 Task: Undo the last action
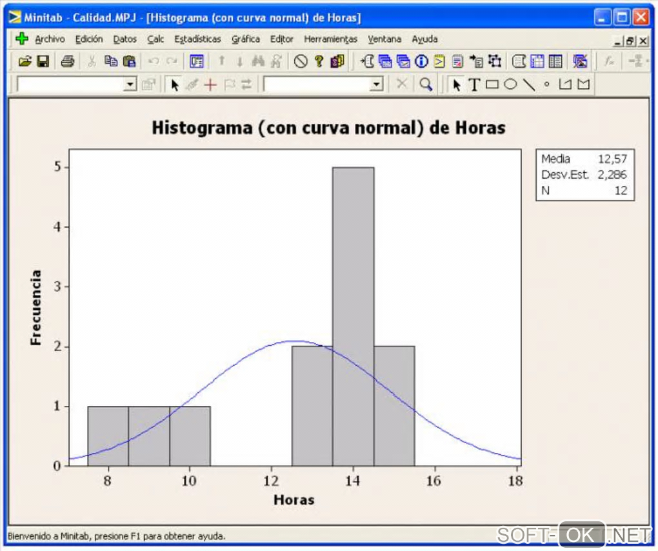click(x=153, y=61)
